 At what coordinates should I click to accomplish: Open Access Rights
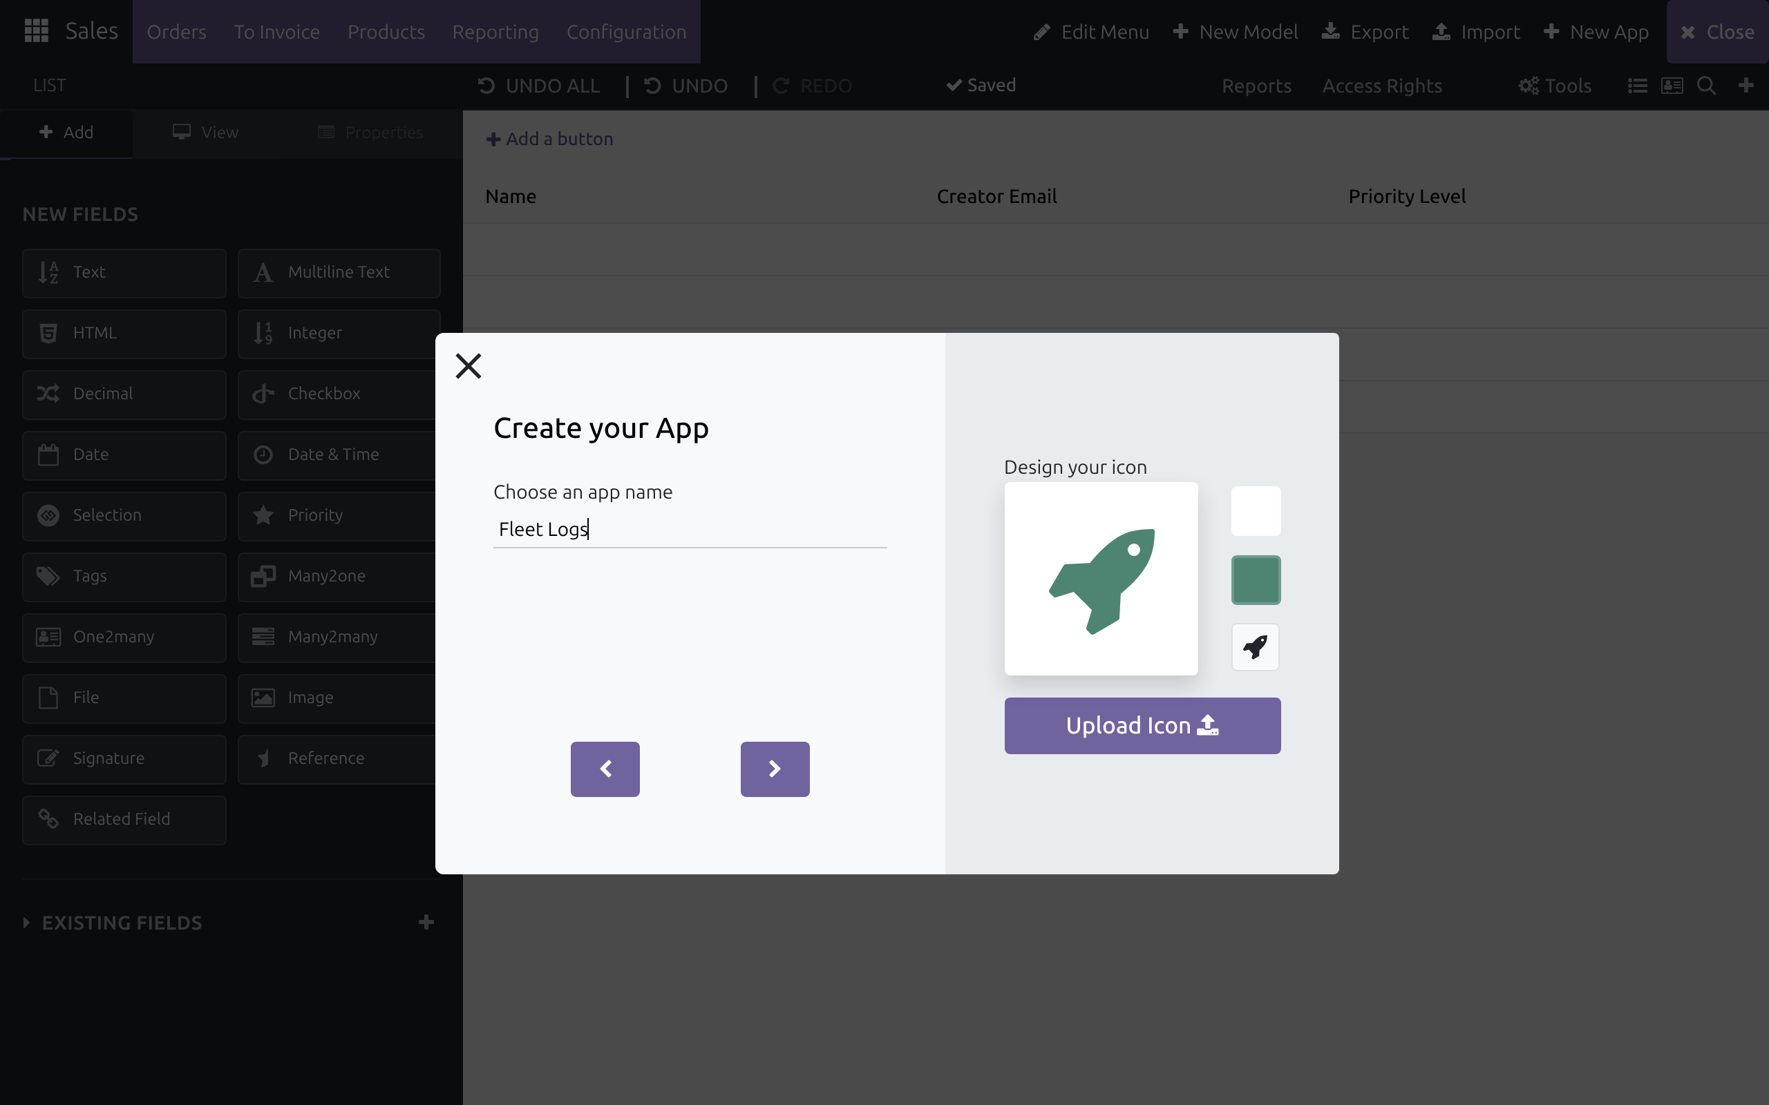point(1381,86)
